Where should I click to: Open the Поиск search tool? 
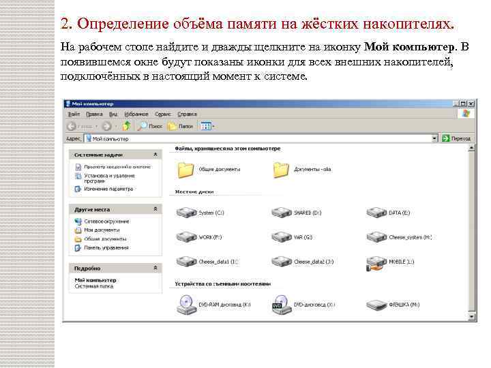(150, 126)
